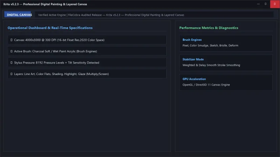Select the Layers Line Art, Color Flats row
This screenshot has height=157, width=280.
point(87,74)
